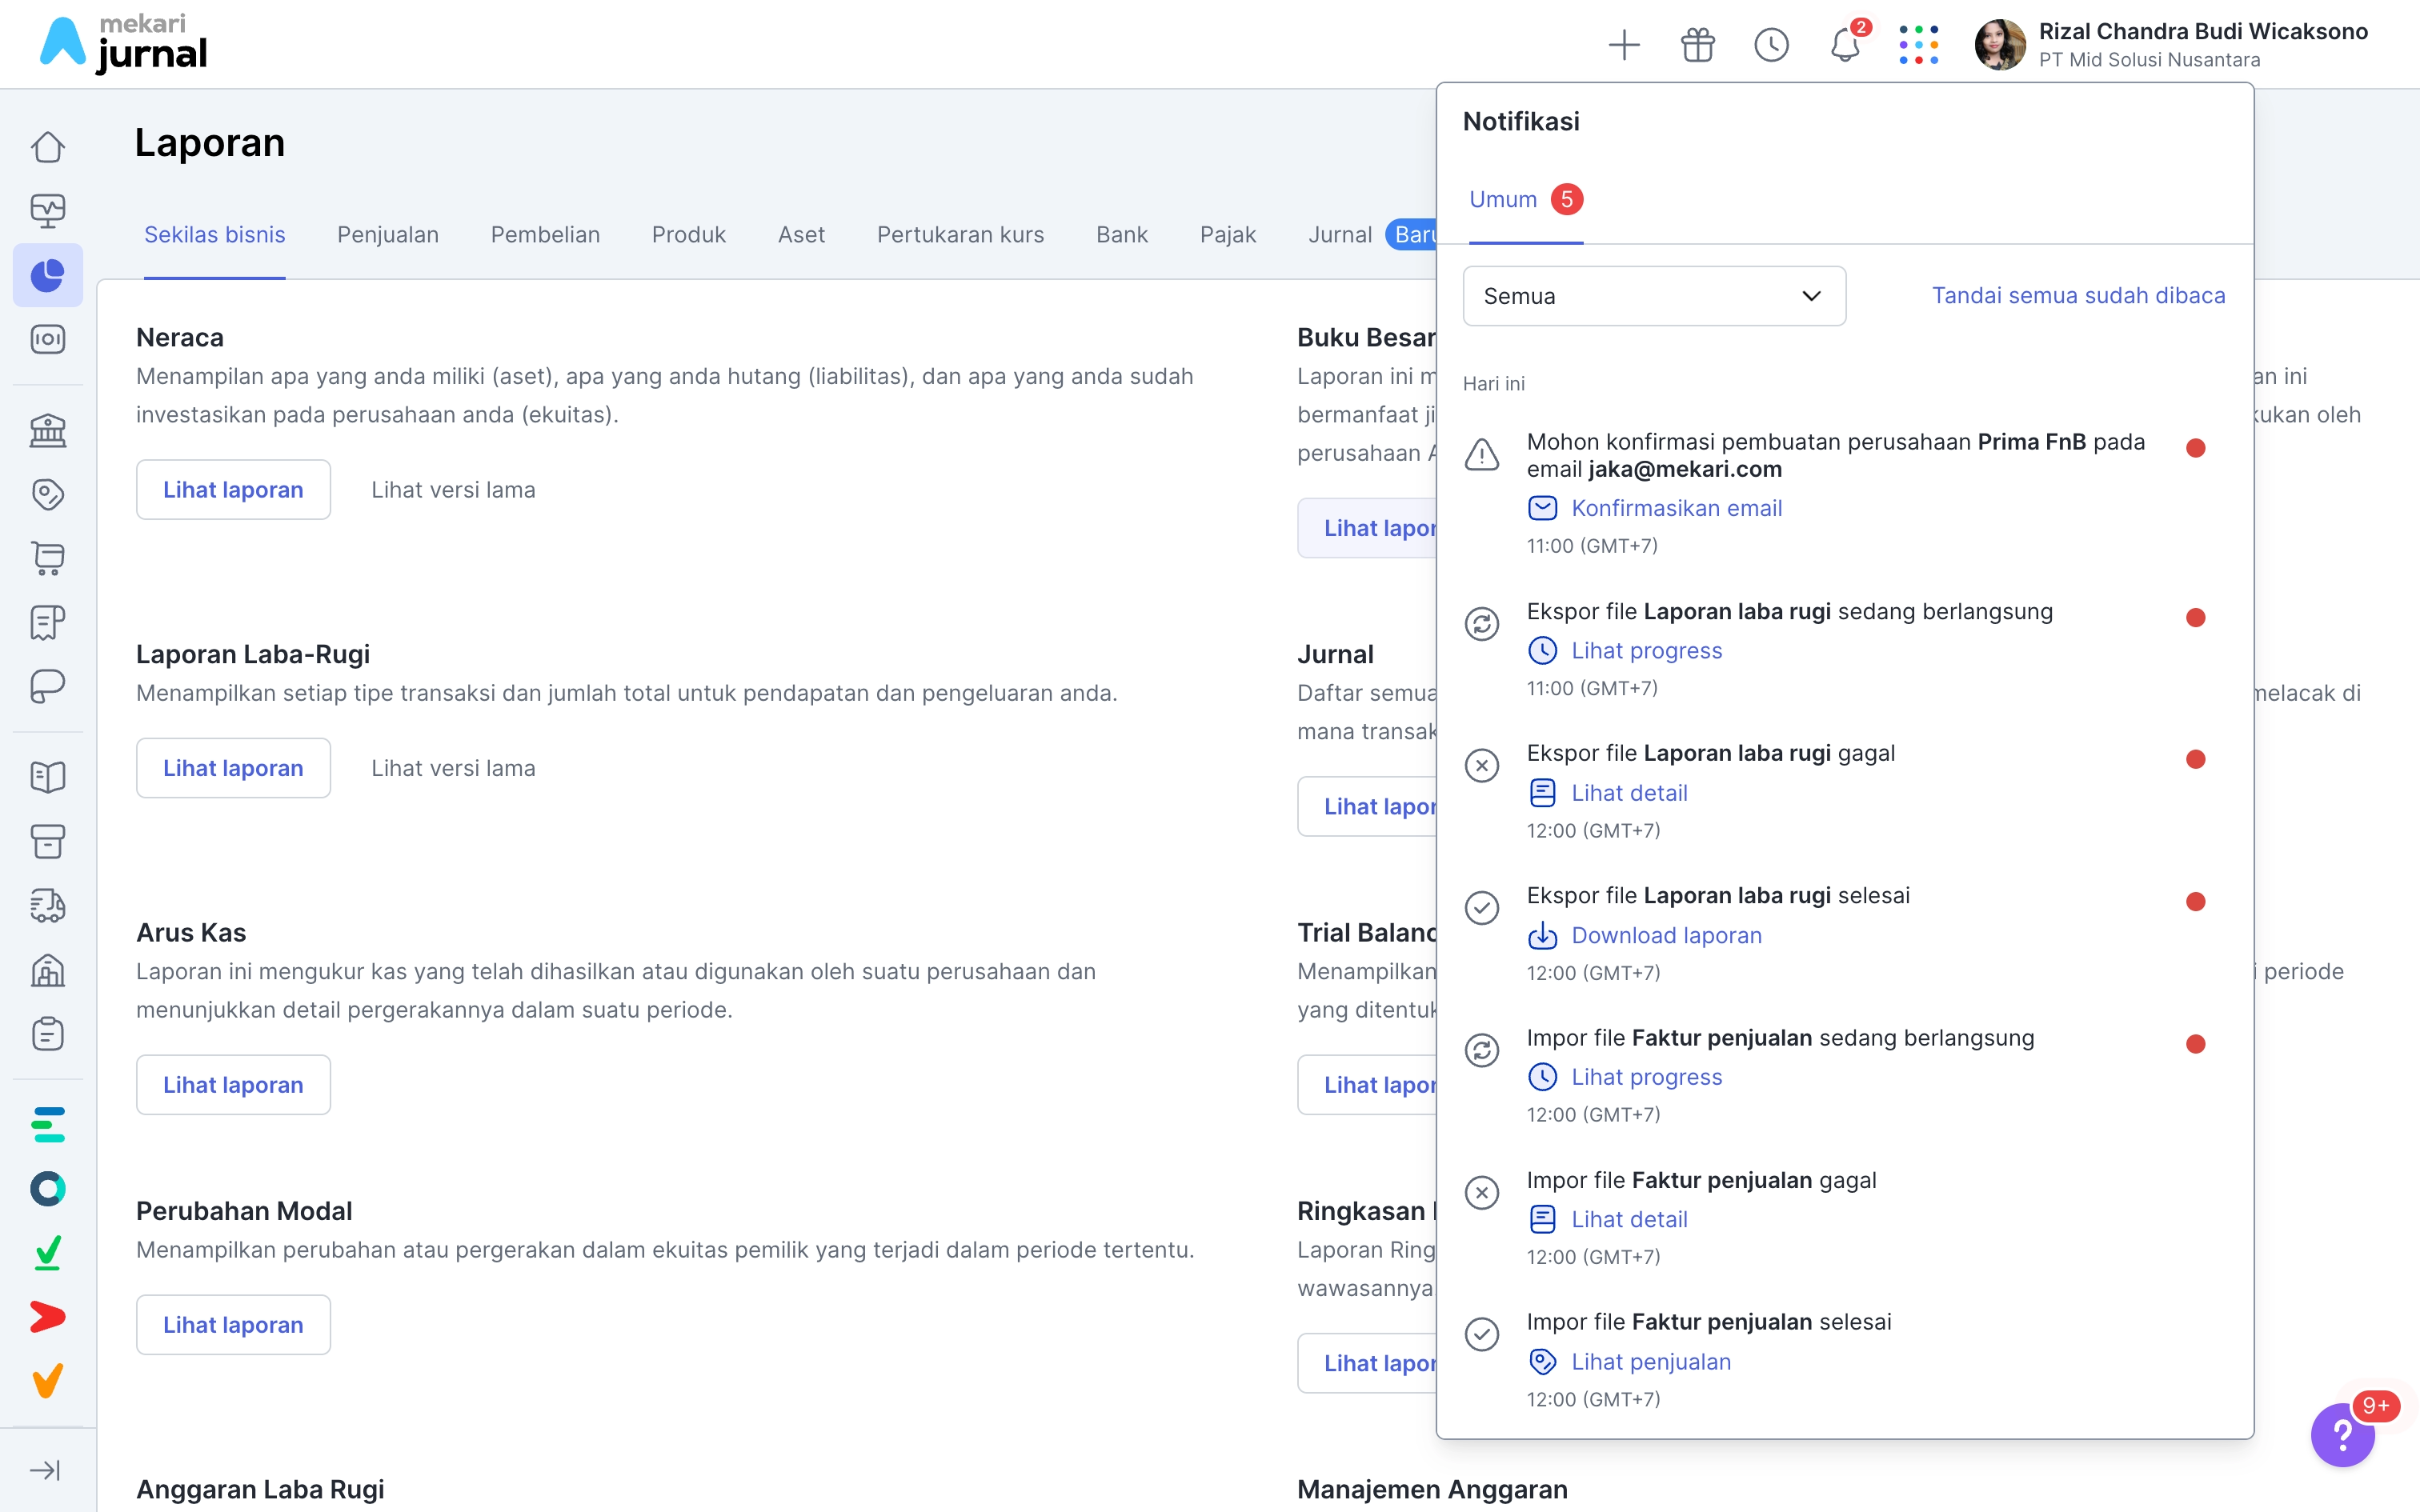Click Lihat versi lama under Laporan Laba-Rugi
Screen dimensions: 2420x1512
pos(453,768)
